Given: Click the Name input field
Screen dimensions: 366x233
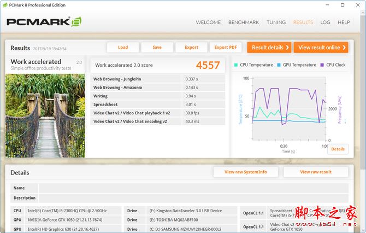Looking at the screenshot, I should pos(193,188).
